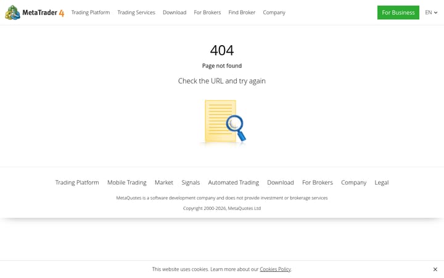The width and height of the screenshot is (444, 278).
Task: Go to Mobile Trading in footer
Action: tap(127, 182)
